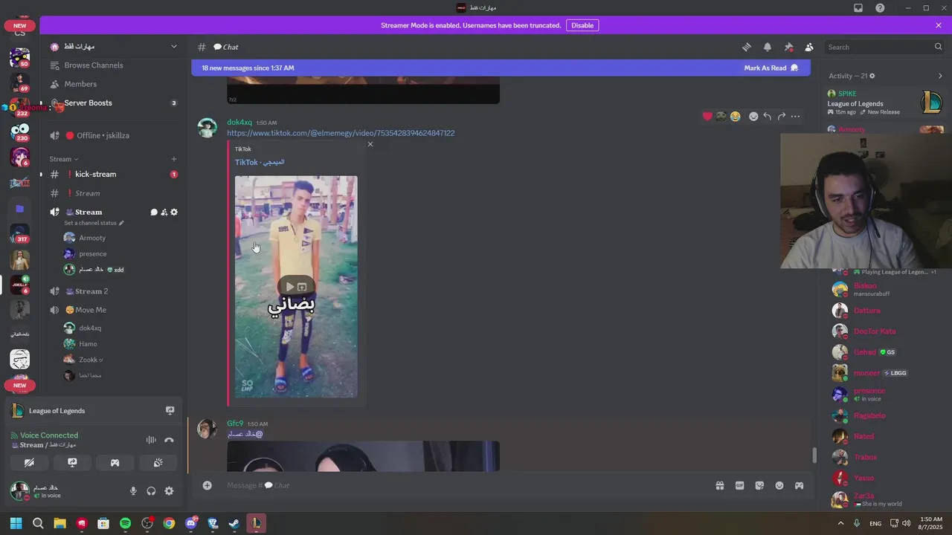The image size is (952, 535).
Task: Open SPIKE's League of Legends activity card
Action: 885,103
